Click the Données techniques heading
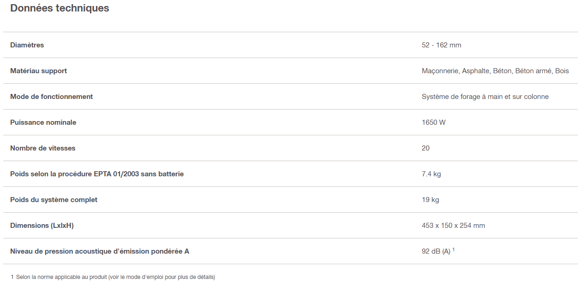578x284 pixels. pyautogui.click(x=60, y=8)
